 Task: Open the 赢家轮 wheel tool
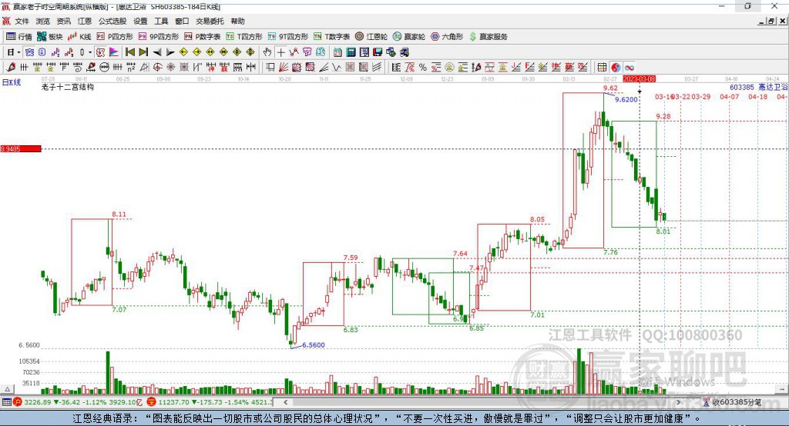[409, 37]
